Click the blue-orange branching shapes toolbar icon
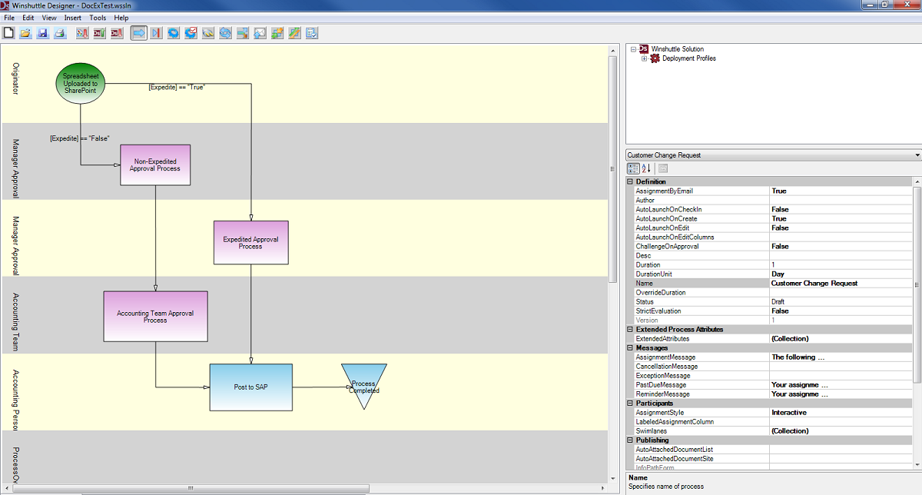The height and width of the screenshot is (495, 922). [243, 33]
